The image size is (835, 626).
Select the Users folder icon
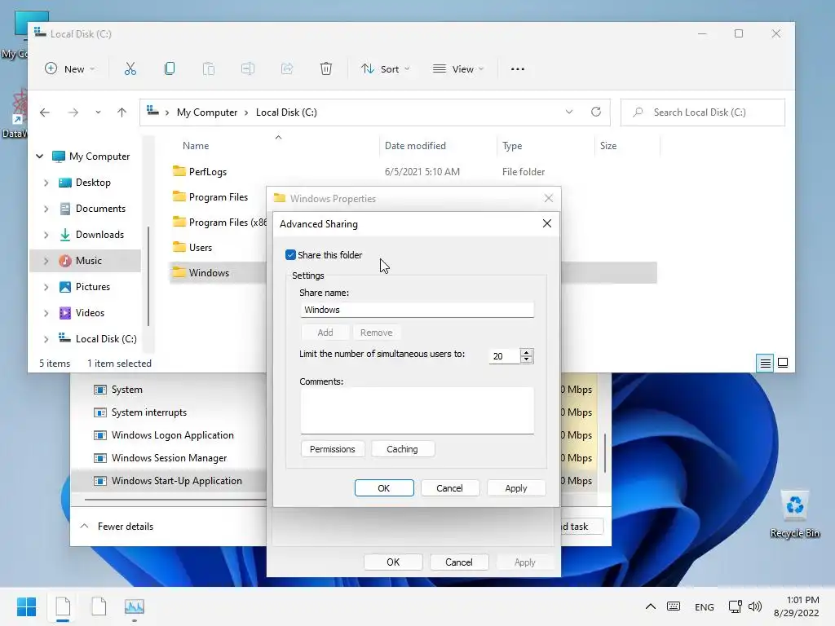[x=179, y=247]
